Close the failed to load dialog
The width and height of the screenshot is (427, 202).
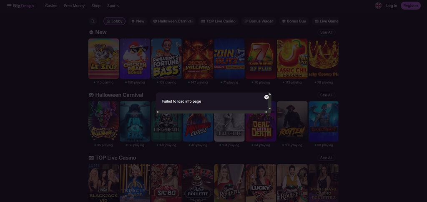[266, 97]
